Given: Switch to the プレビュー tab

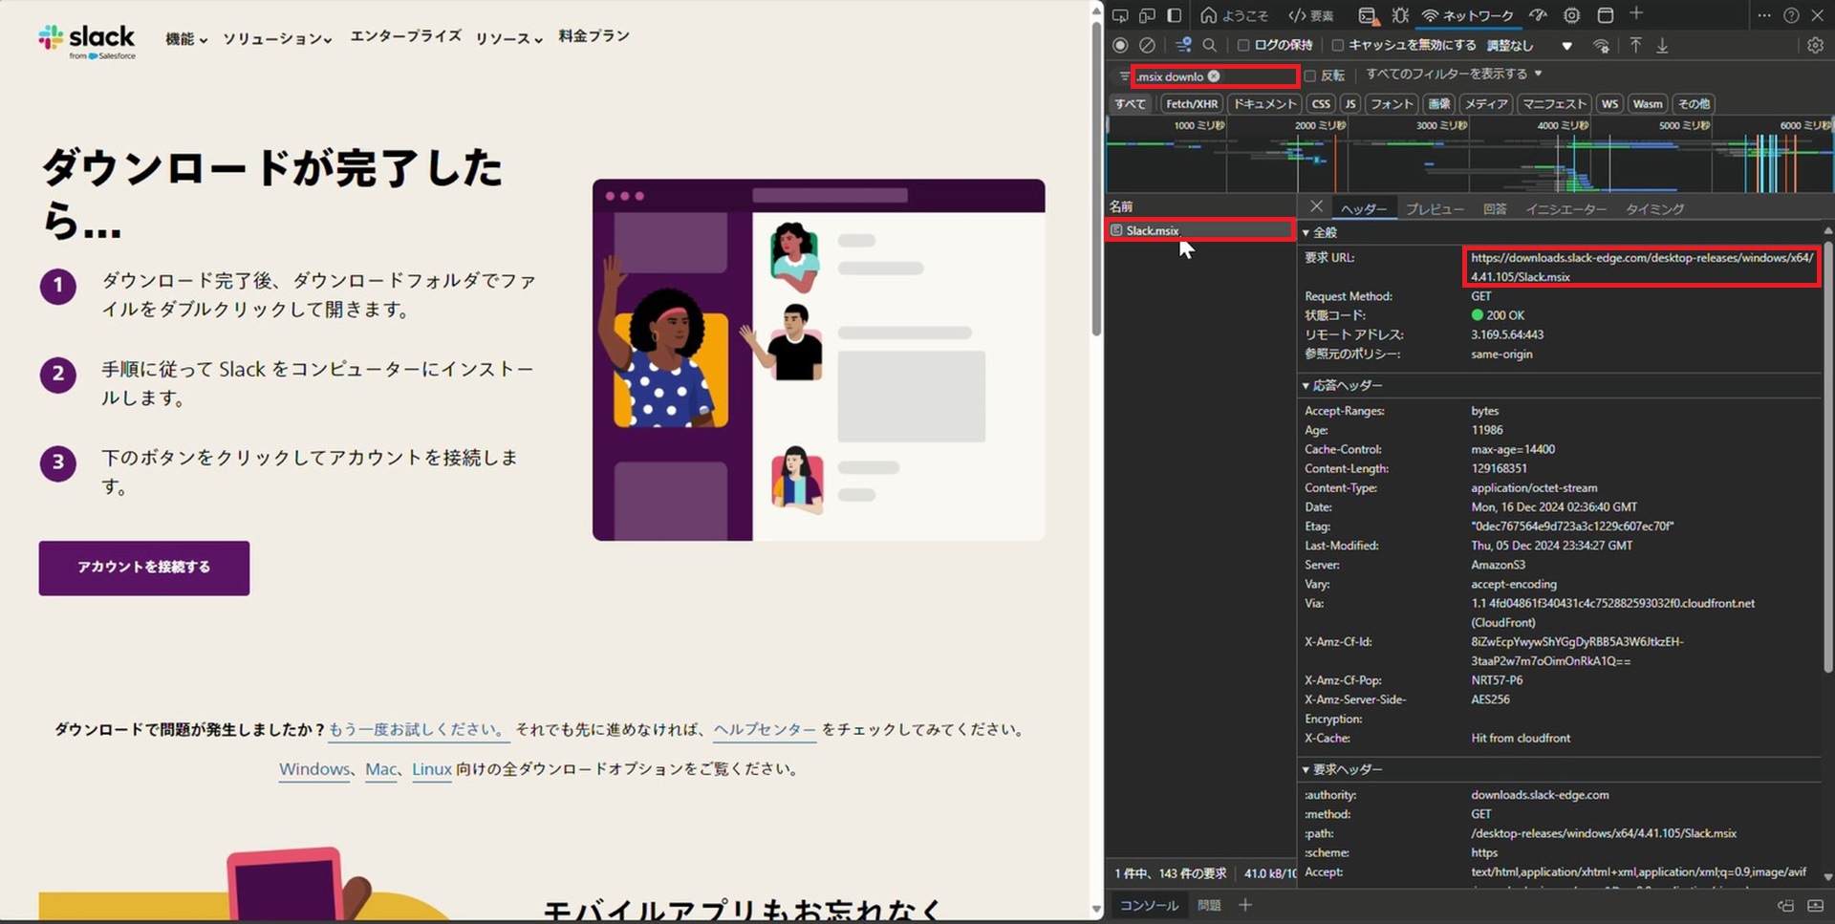Looking at the screenshot, I should (1435, 208).
